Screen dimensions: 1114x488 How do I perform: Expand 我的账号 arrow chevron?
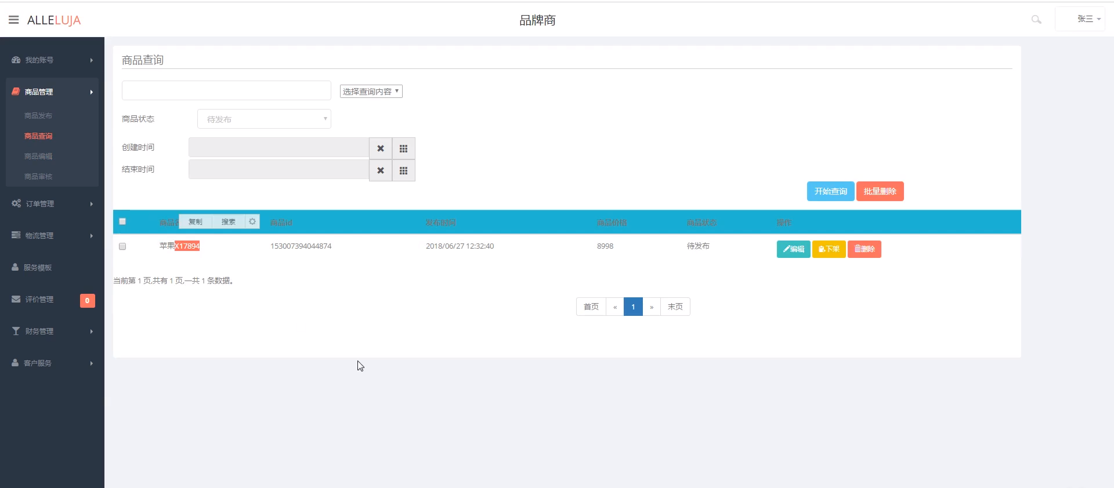tap(92, 60)
